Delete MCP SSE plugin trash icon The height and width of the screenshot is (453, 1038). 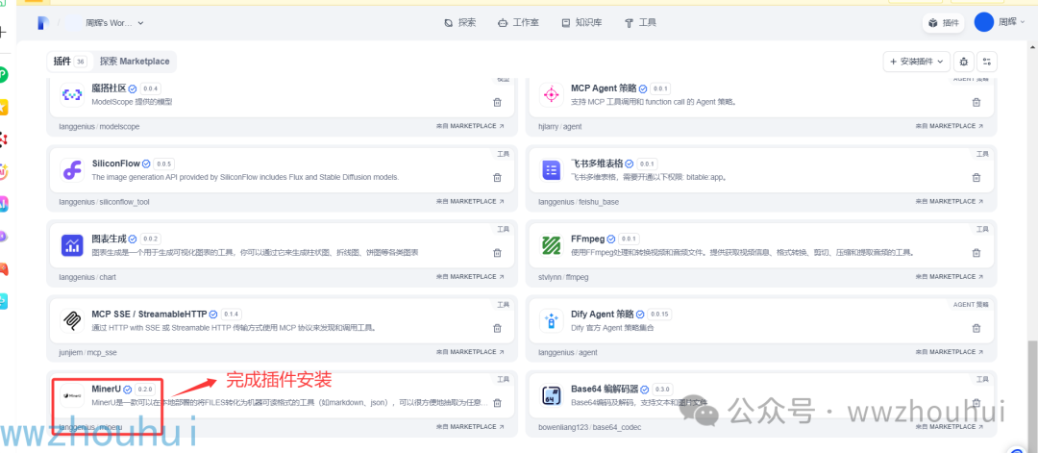pos(497,328)
